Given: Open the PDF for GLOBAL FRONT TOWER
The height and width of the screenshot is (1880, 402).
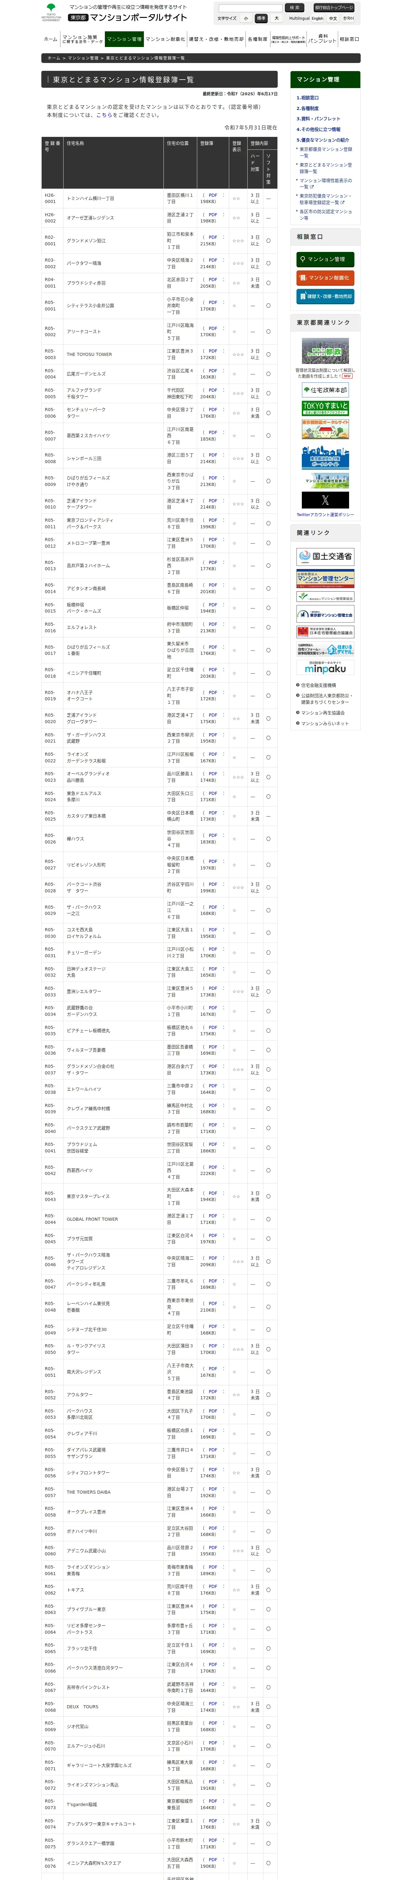Looking at the screenshot, I should (x=212, y=1216).
